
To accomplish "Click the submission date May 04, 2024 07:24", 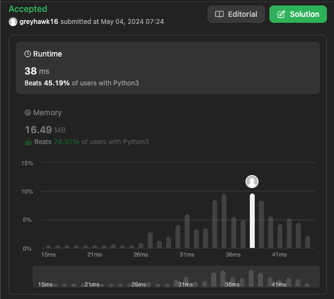I will [133, 22].
